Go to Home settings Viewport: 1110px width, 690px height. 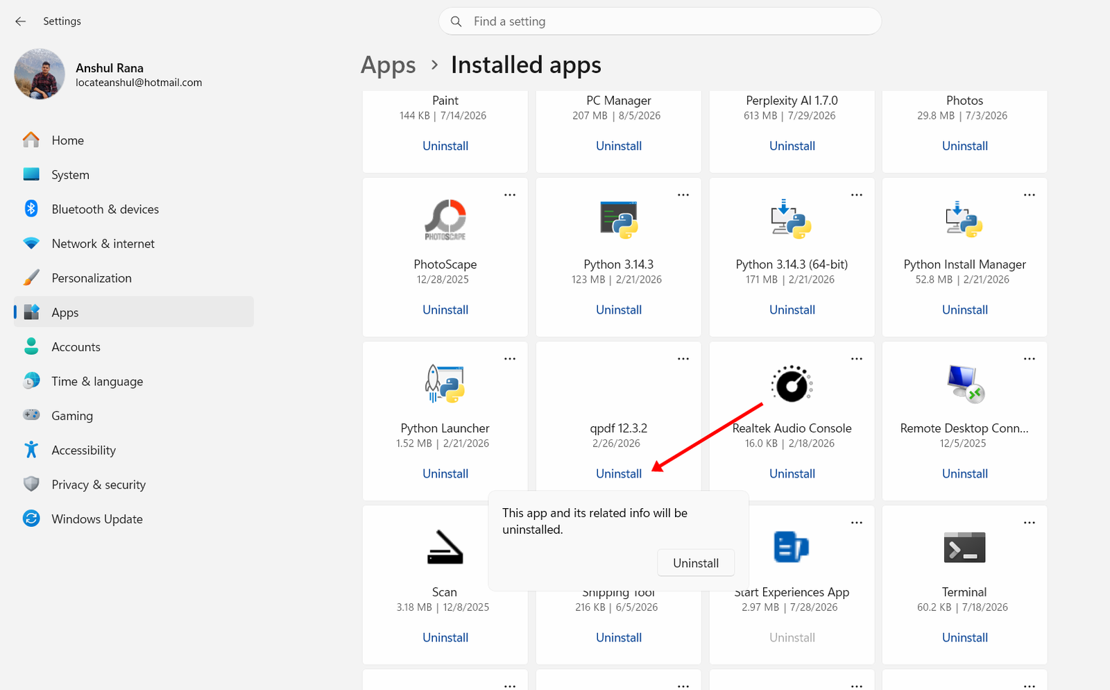coord(134,140)
